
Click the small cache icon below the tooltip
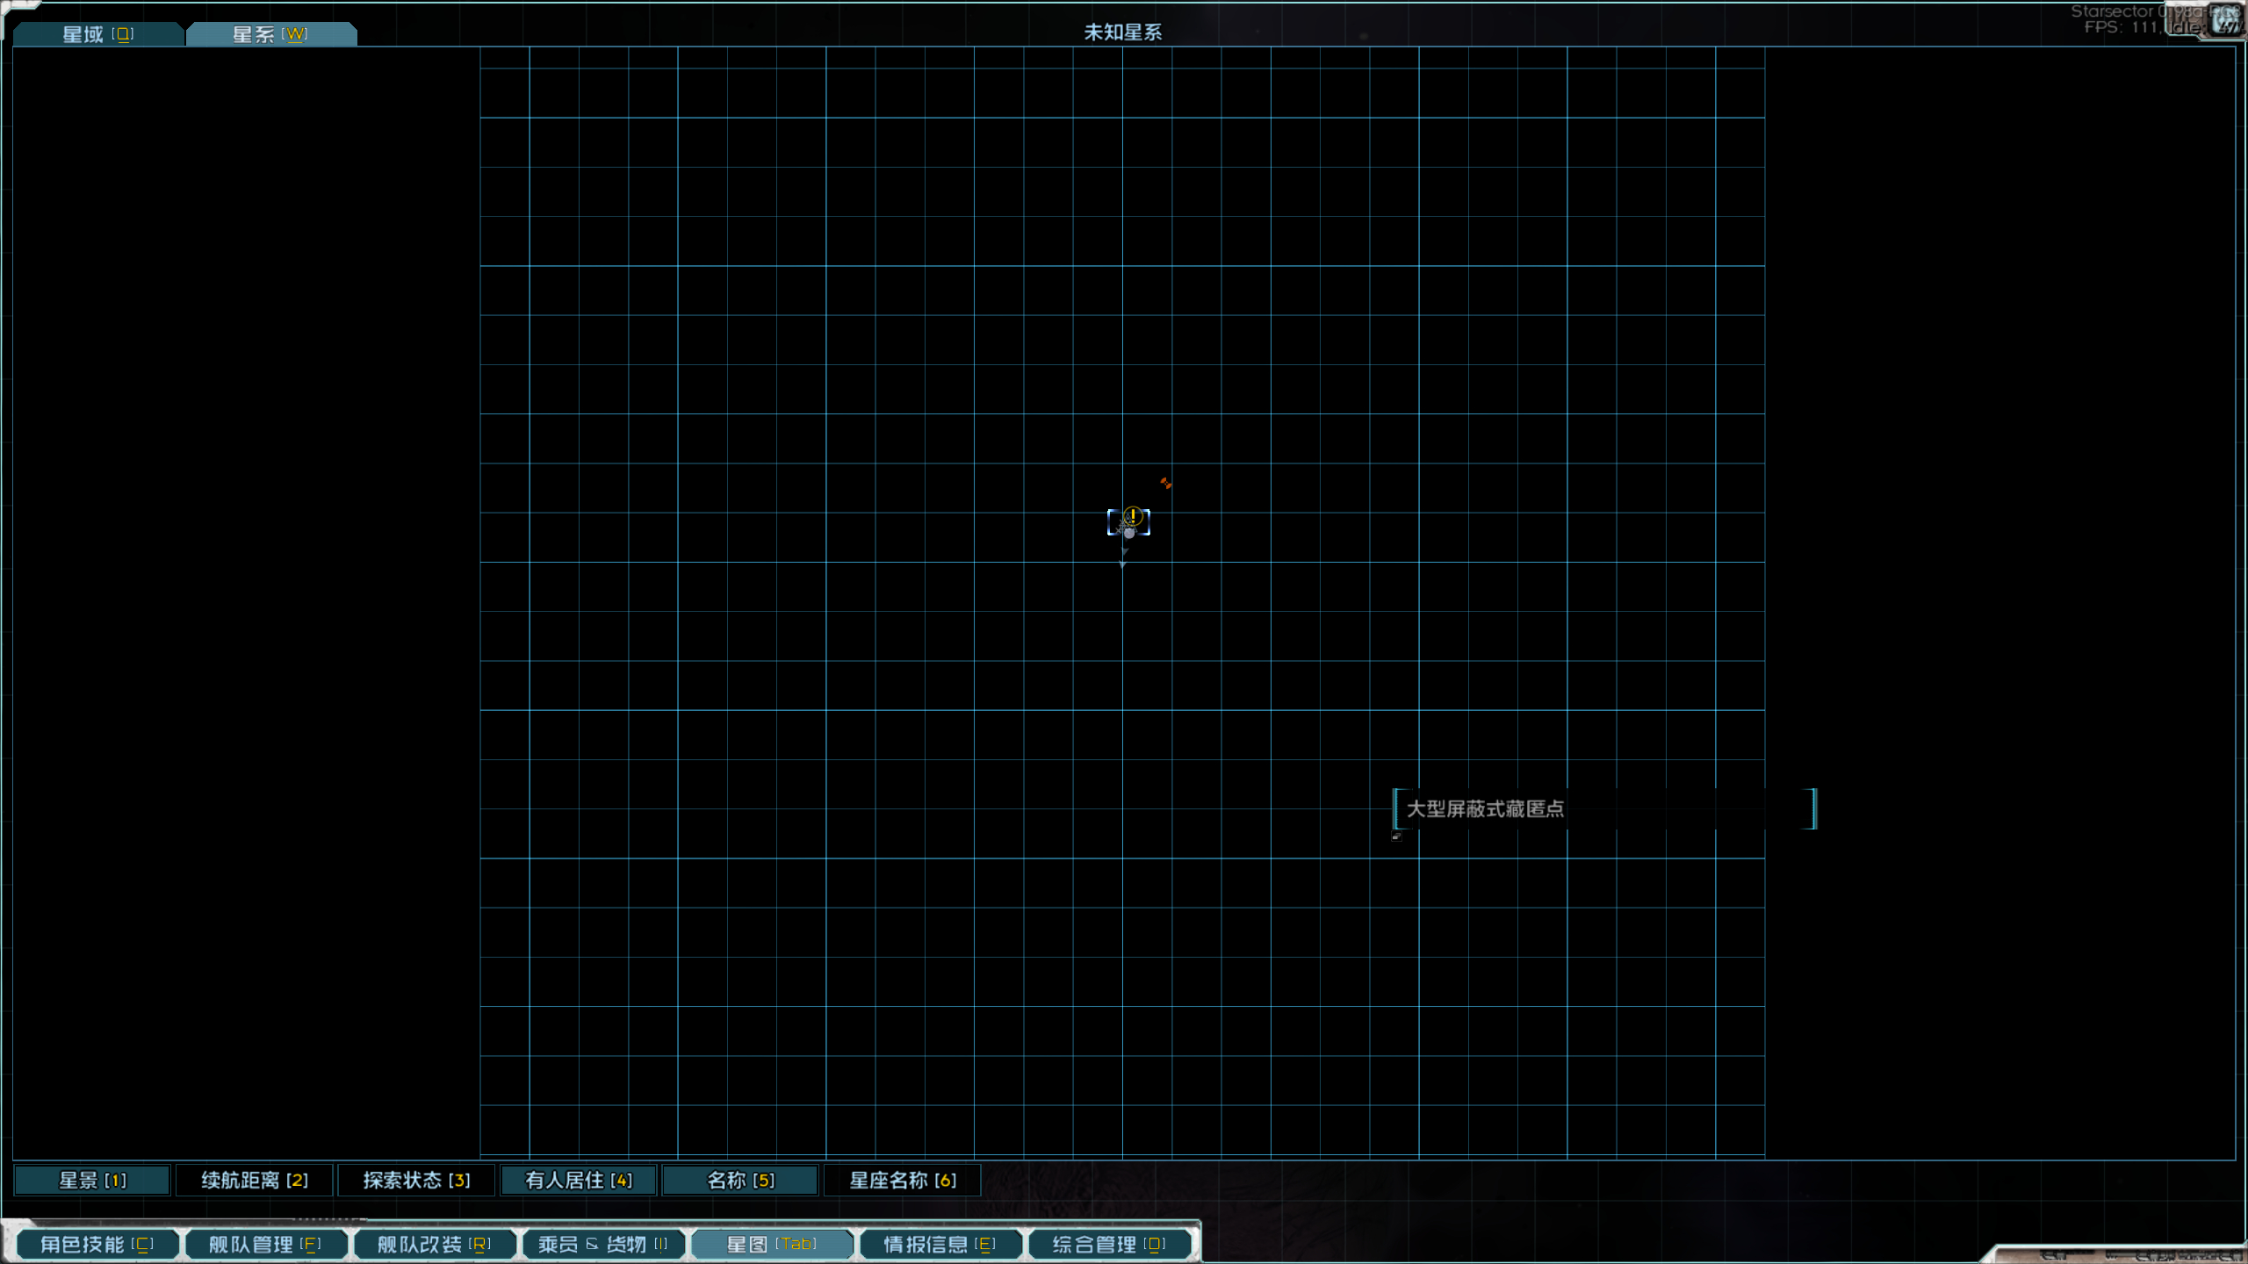(x=1396, y=837)
